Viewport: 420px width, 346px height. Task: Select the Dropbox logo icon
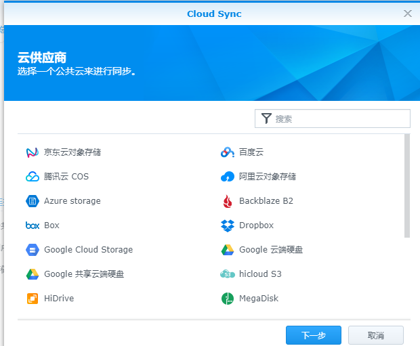click(x=228, y=225)
